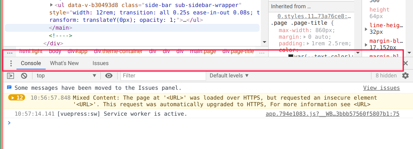Image resolution: width=413 pixels, height=149 pixels.
Task: Switch to Issues tab
Action: [100, 63]
